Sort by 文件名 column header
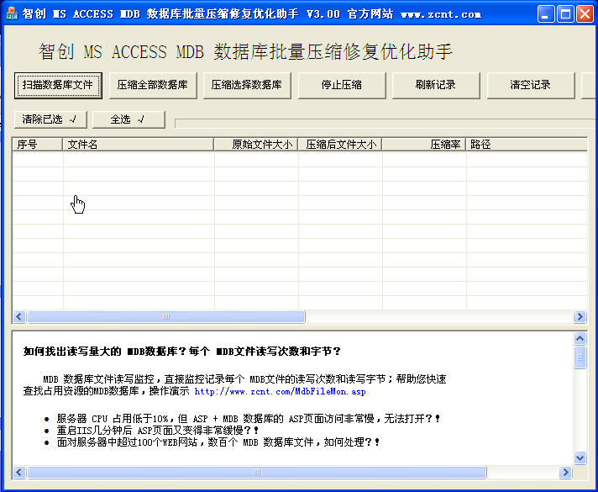Viewport: 598px width, 492px height. [x=138, y=145]
